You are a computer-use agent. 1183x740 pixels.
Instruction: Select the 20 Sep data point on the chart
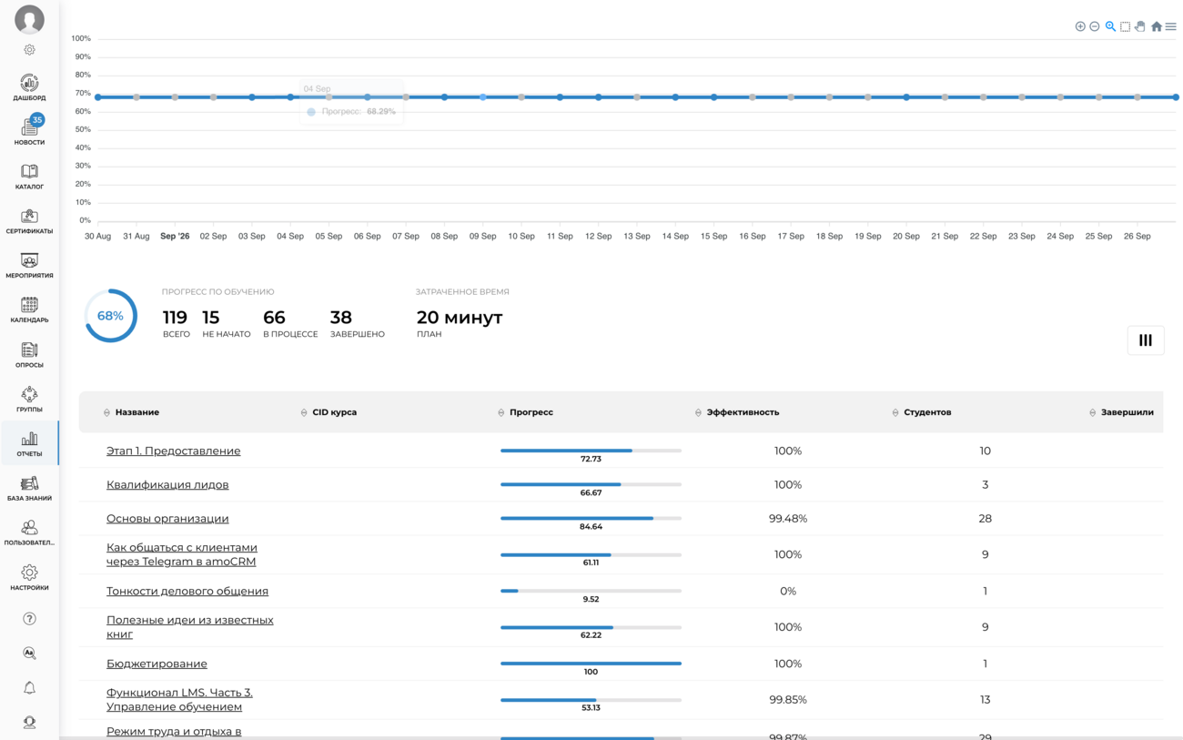pos(906,97)
